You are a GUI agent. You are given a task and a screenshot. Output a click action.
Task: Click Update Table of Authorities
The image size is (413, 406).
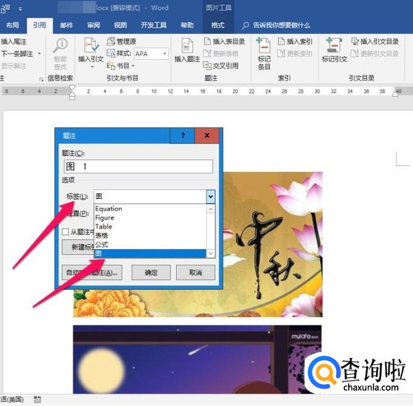374,53
